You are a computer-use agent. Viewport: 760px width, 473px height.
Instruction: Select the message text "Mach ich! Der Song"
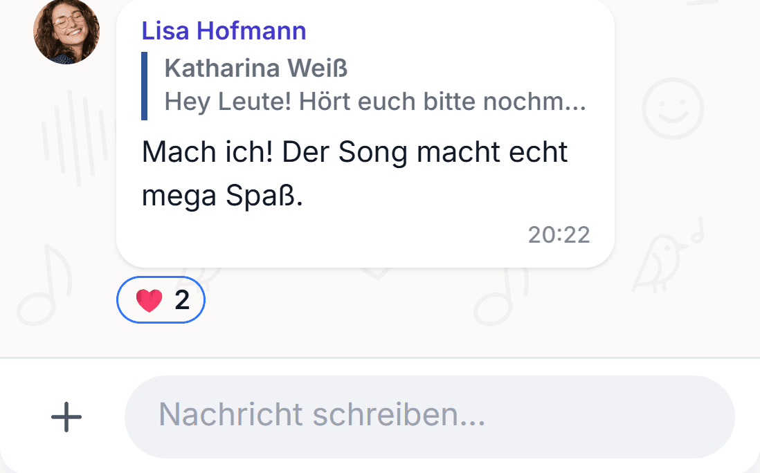(x=275, y=152)
